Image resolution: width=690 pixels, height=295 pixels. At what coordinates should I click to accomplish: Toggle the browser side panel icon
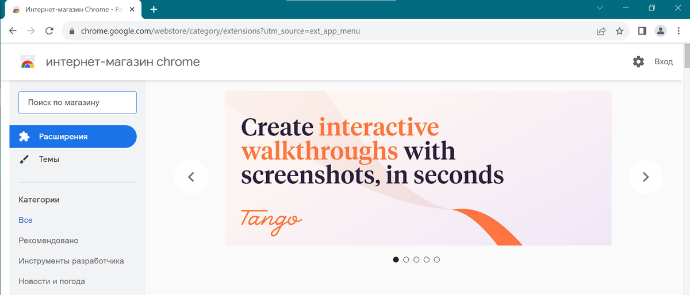pyautogui.click(x=642, y=31)
